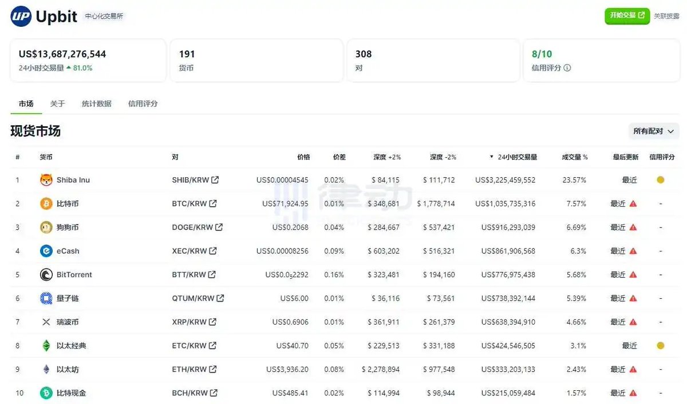Select the Dogecoin (狗狗币) coin icon
Image resolution: width=687 pixels, height=404 pixels.
click(x=46, y=227)
